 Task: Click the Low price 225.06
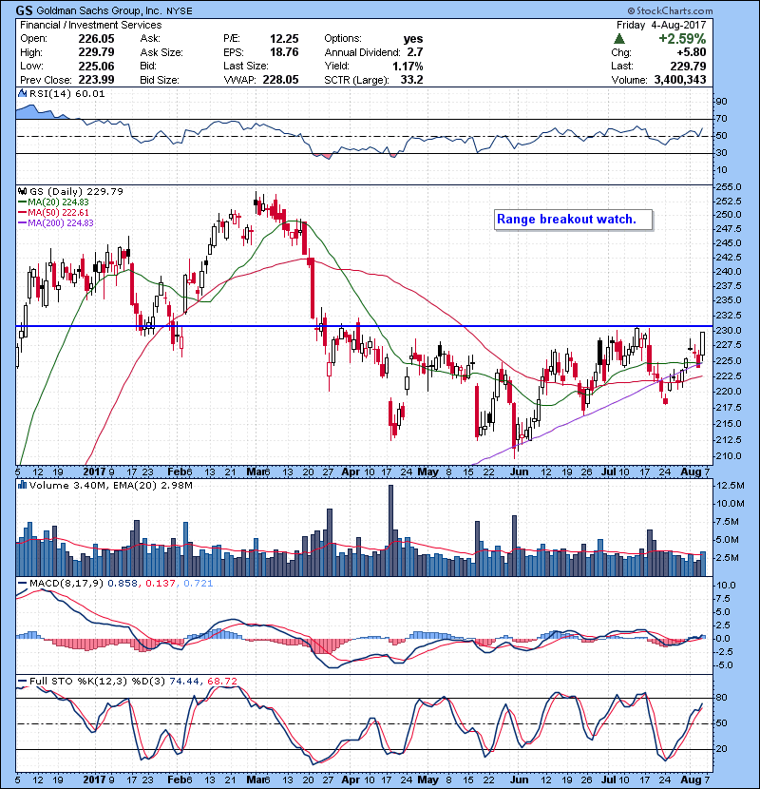point(96,66)
